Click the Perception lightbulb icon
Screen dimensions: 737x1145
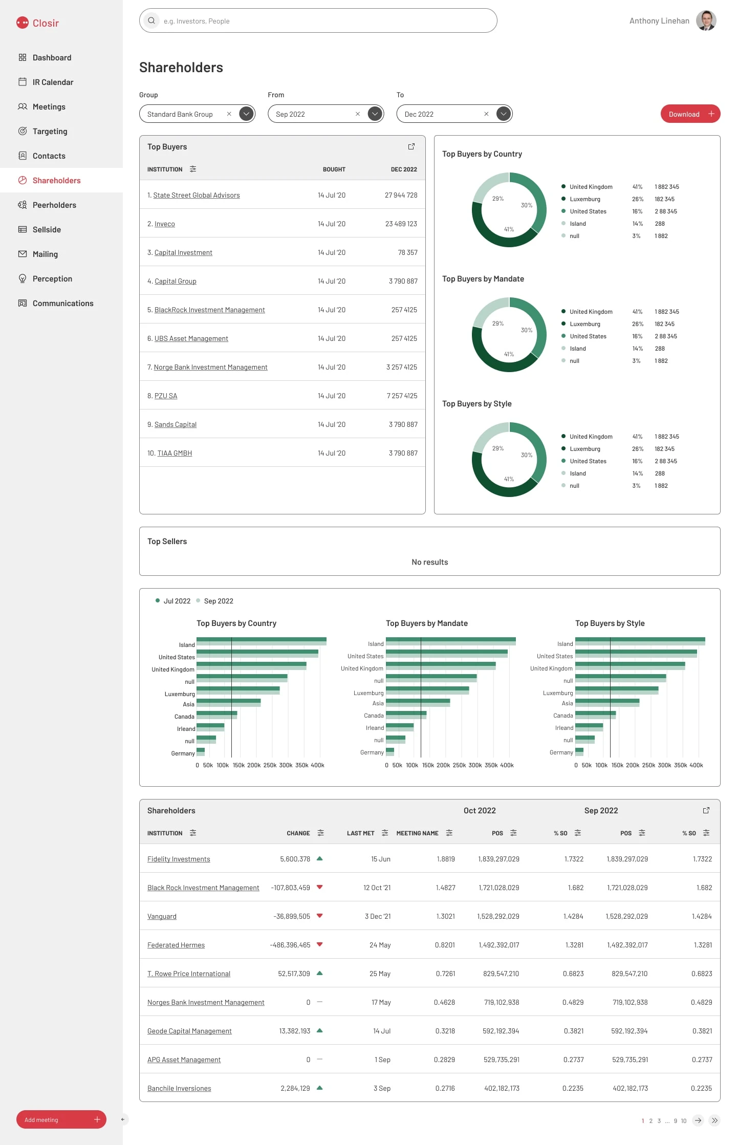[23, 278]
